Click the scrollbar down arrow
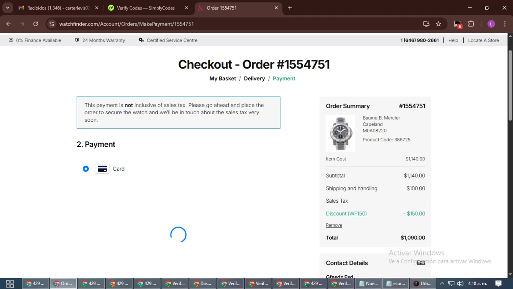The height and width of the screenshot is (289, 513). point(510,274)
